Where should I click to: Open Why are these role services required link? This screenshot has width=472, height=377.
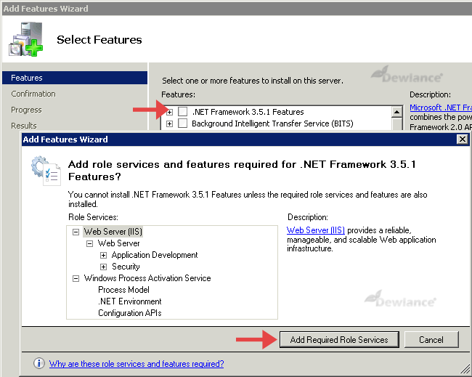click(x=137, y=364)
